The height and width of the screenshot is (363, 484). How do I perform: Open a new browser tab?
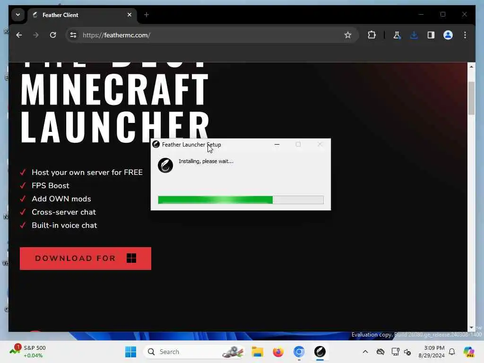[x=147, y=15]
